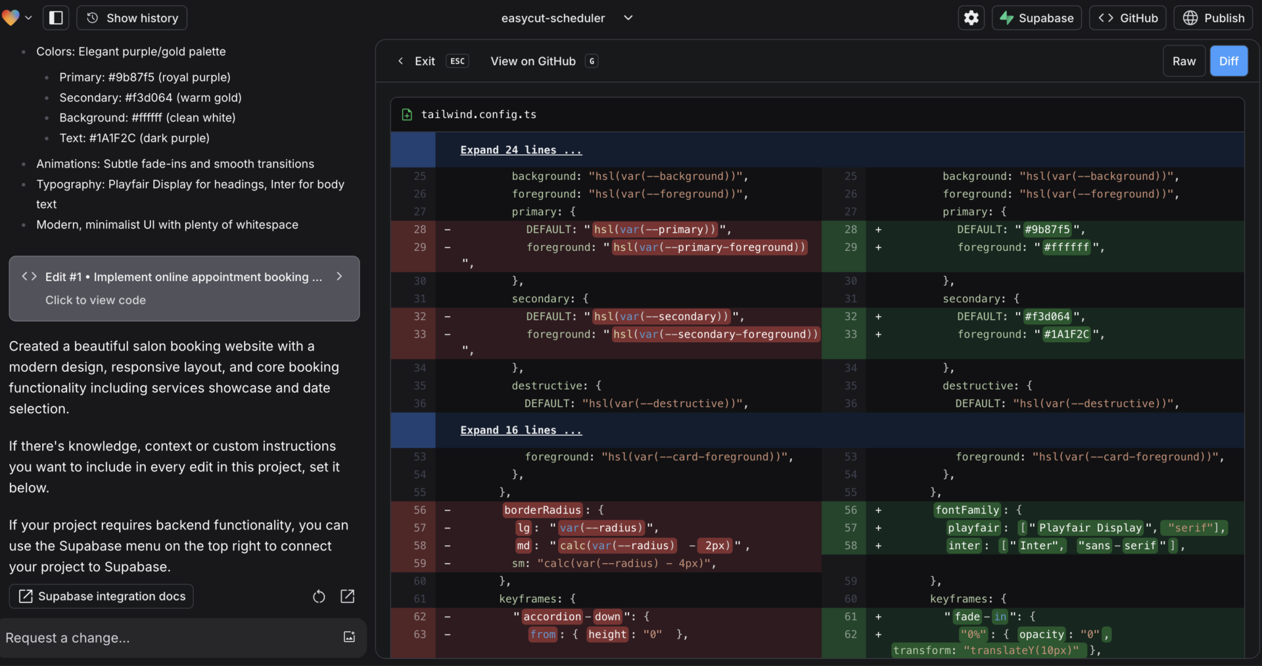1262x666 pixels.
Task: Attach an image to the change request
Action: [349, 637]
